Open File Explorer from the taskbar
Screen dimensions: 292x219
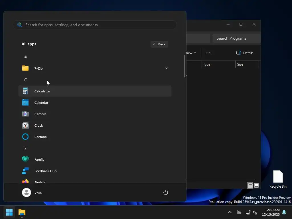[x=22, y=212]
